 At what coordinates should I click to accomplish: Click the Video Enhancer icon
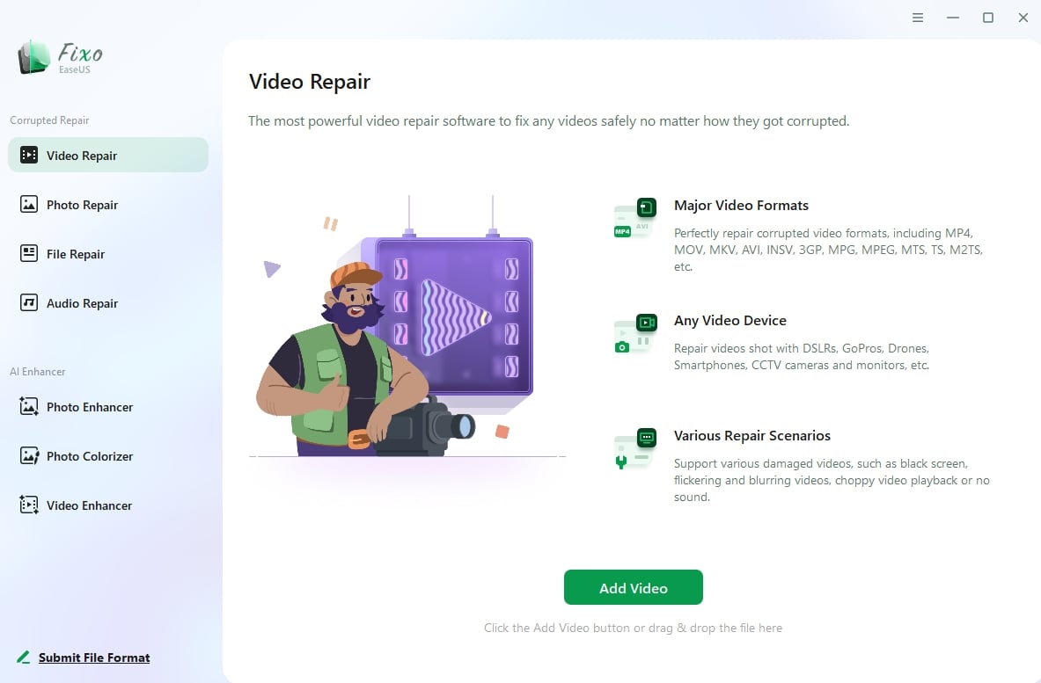tap(28, 505)
